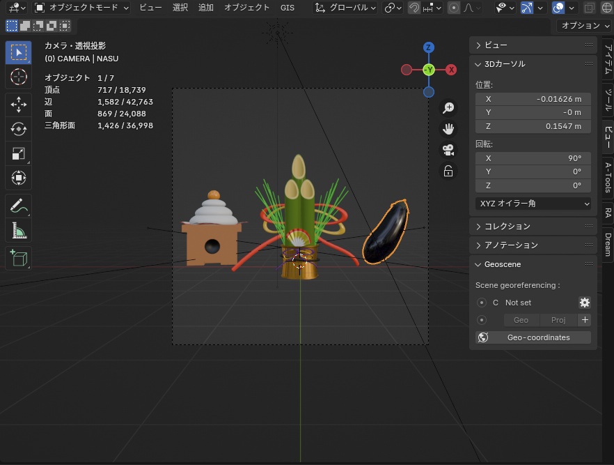Click the red X axis on gizmo
The width and height of the screenshot is (614, 465).
451,70
